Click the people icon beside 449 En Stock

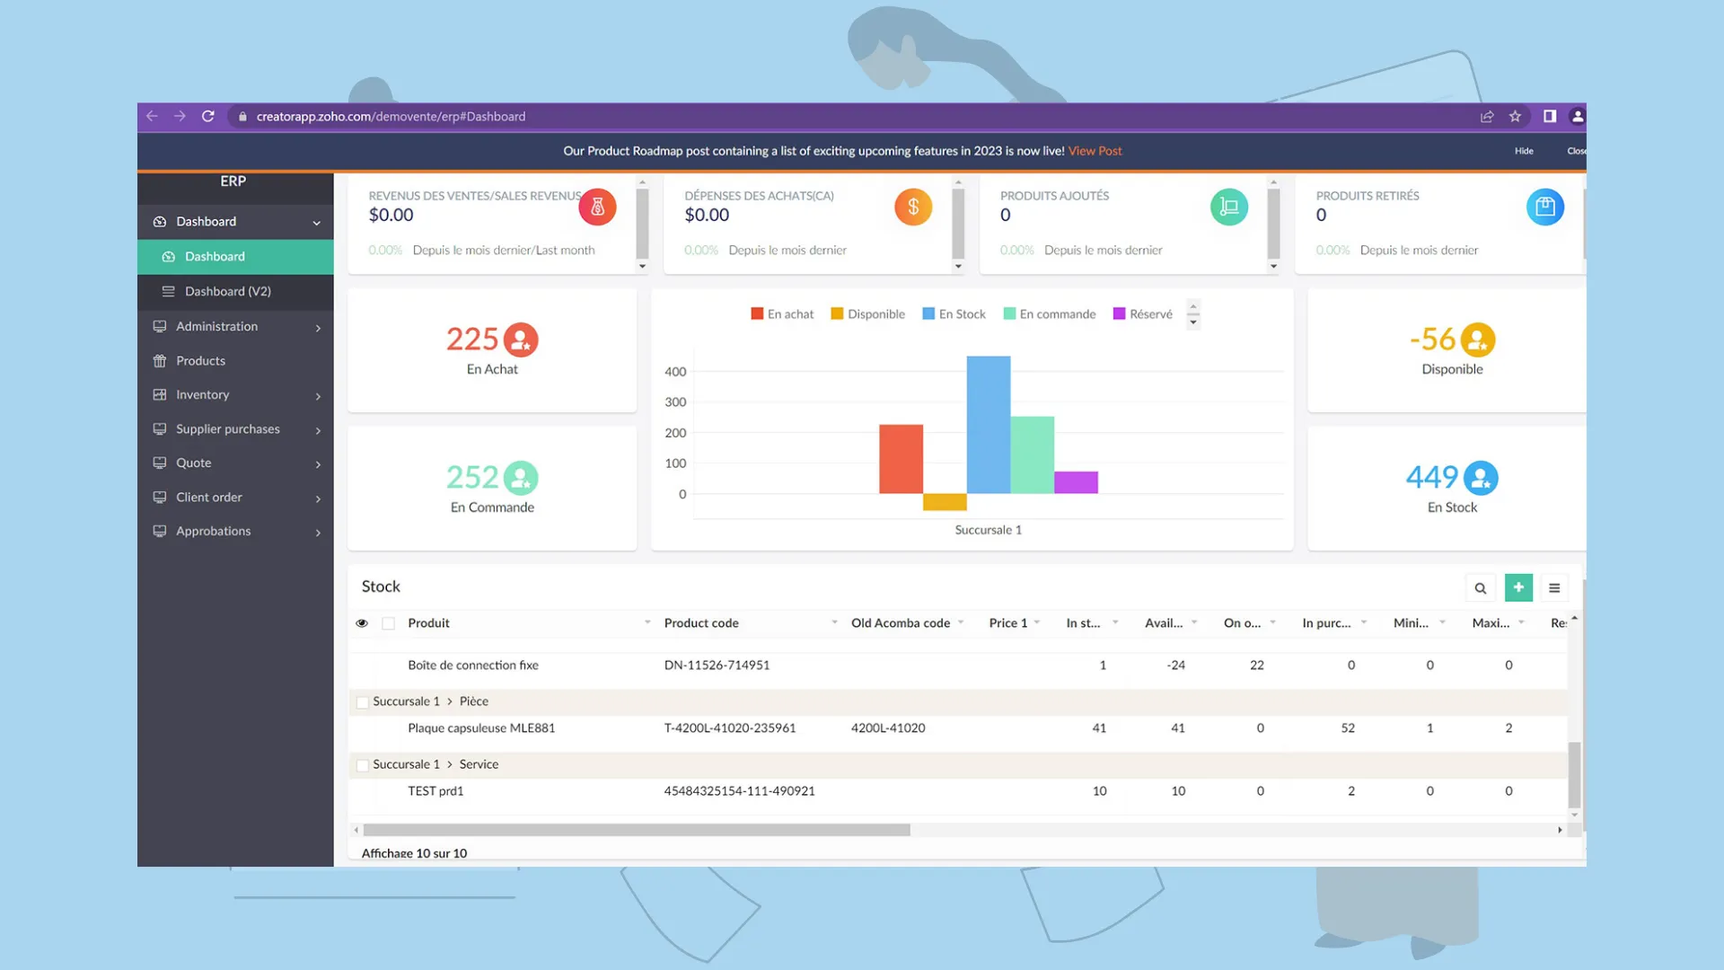click(x=1480, y=477)
